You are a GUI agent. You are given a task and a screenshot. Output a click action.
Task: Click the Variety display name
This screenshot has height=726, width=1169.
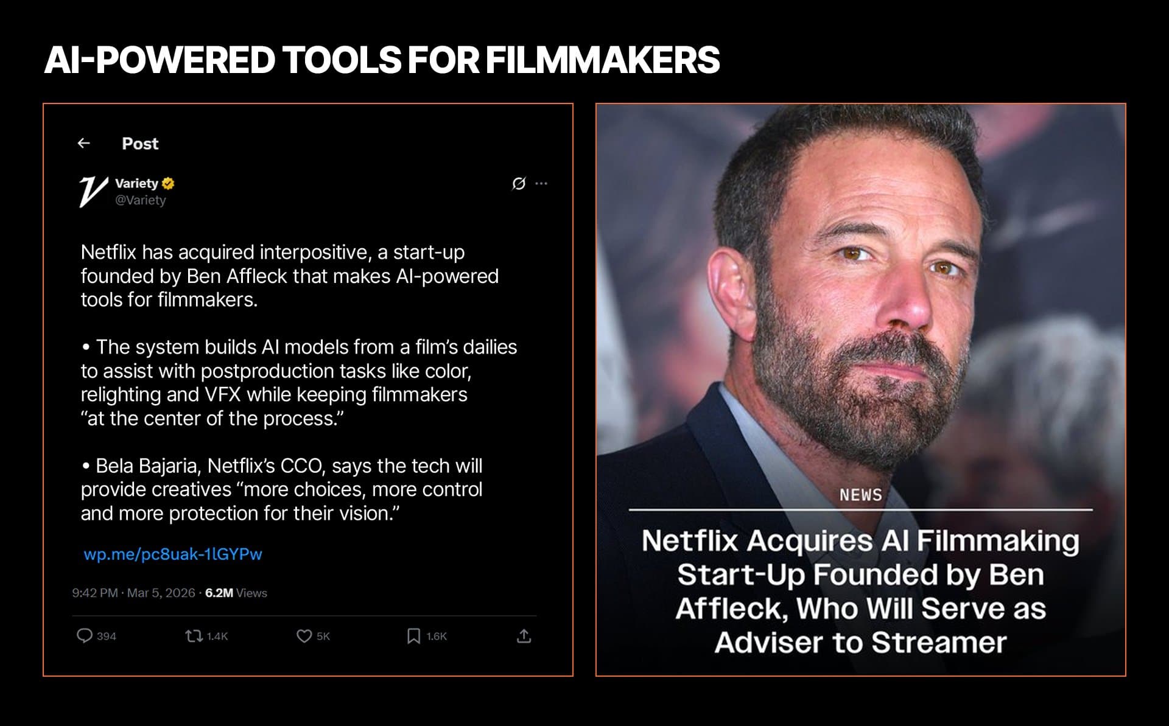136,183
